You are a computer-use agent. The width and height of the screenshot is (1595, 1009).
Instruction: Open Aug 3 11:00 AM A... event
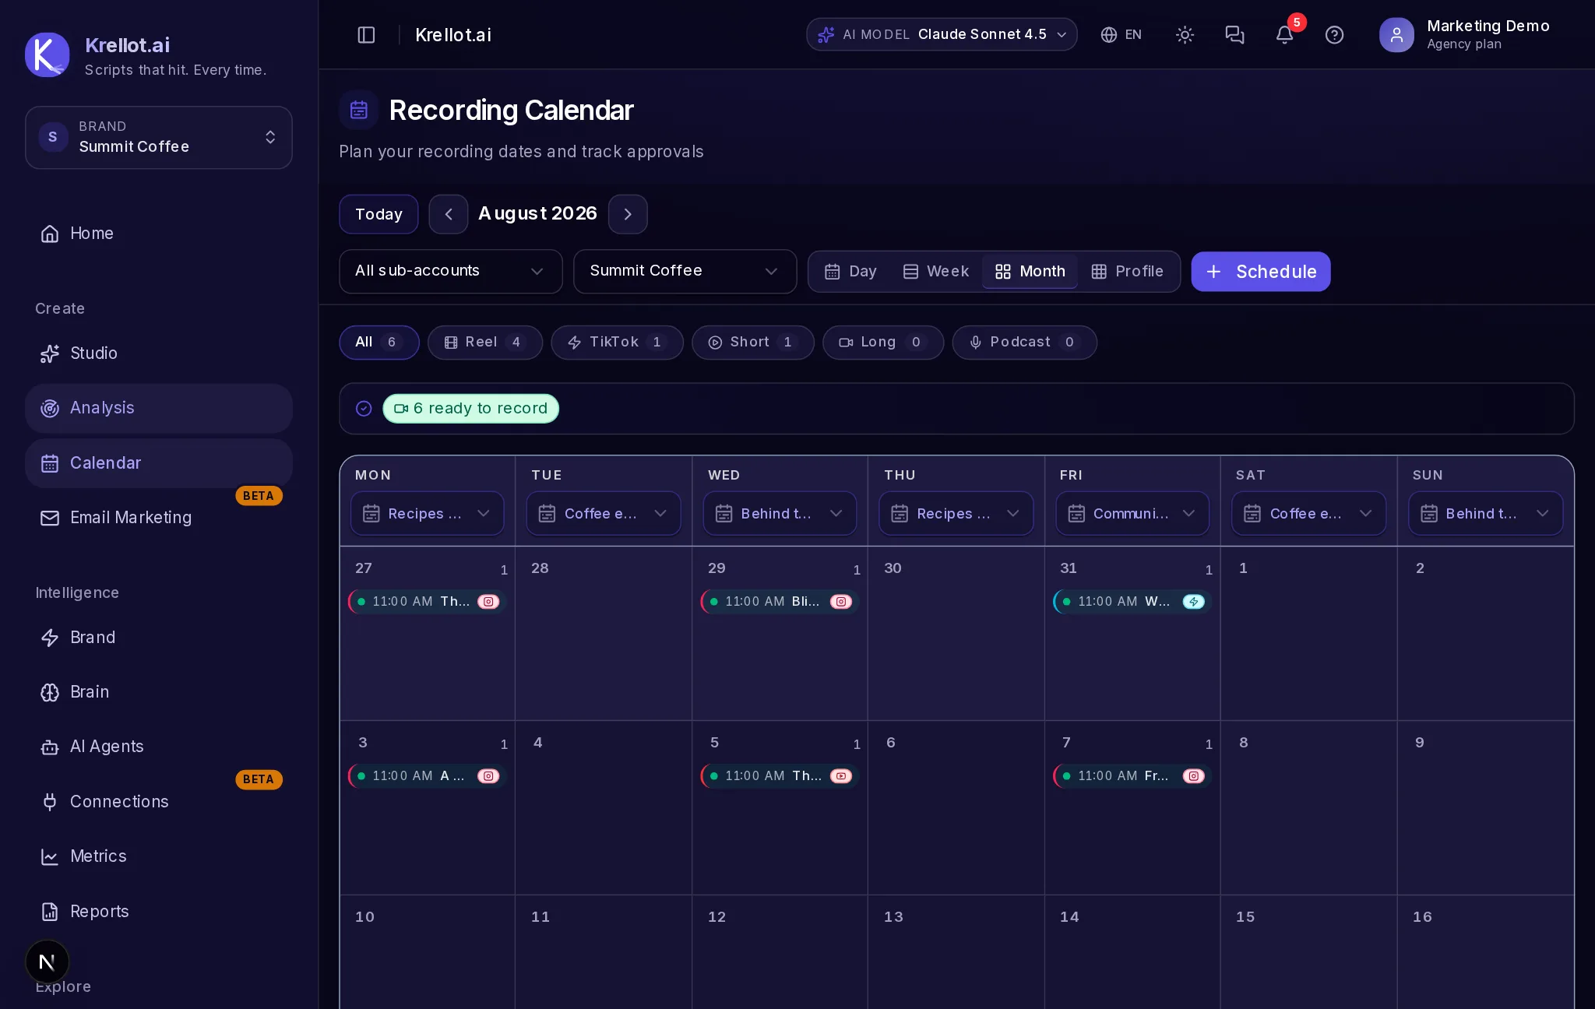click(428, 776)
